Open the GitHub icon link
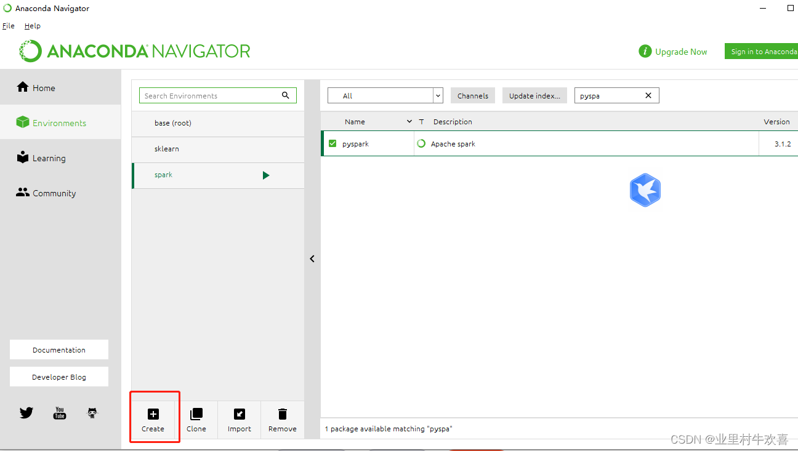 pos(92,413)
